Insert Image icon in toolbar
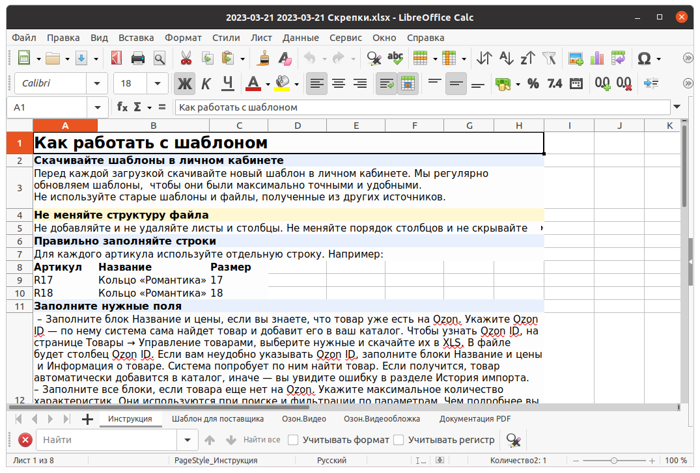 [x=576, y=59]
